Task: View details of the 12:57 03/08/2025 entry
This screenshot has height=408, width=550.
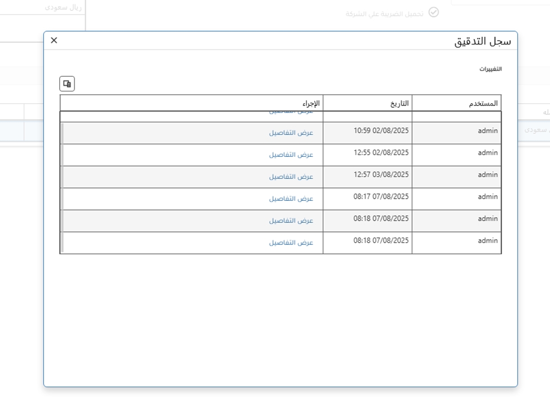Action: [x=291, y=177]
